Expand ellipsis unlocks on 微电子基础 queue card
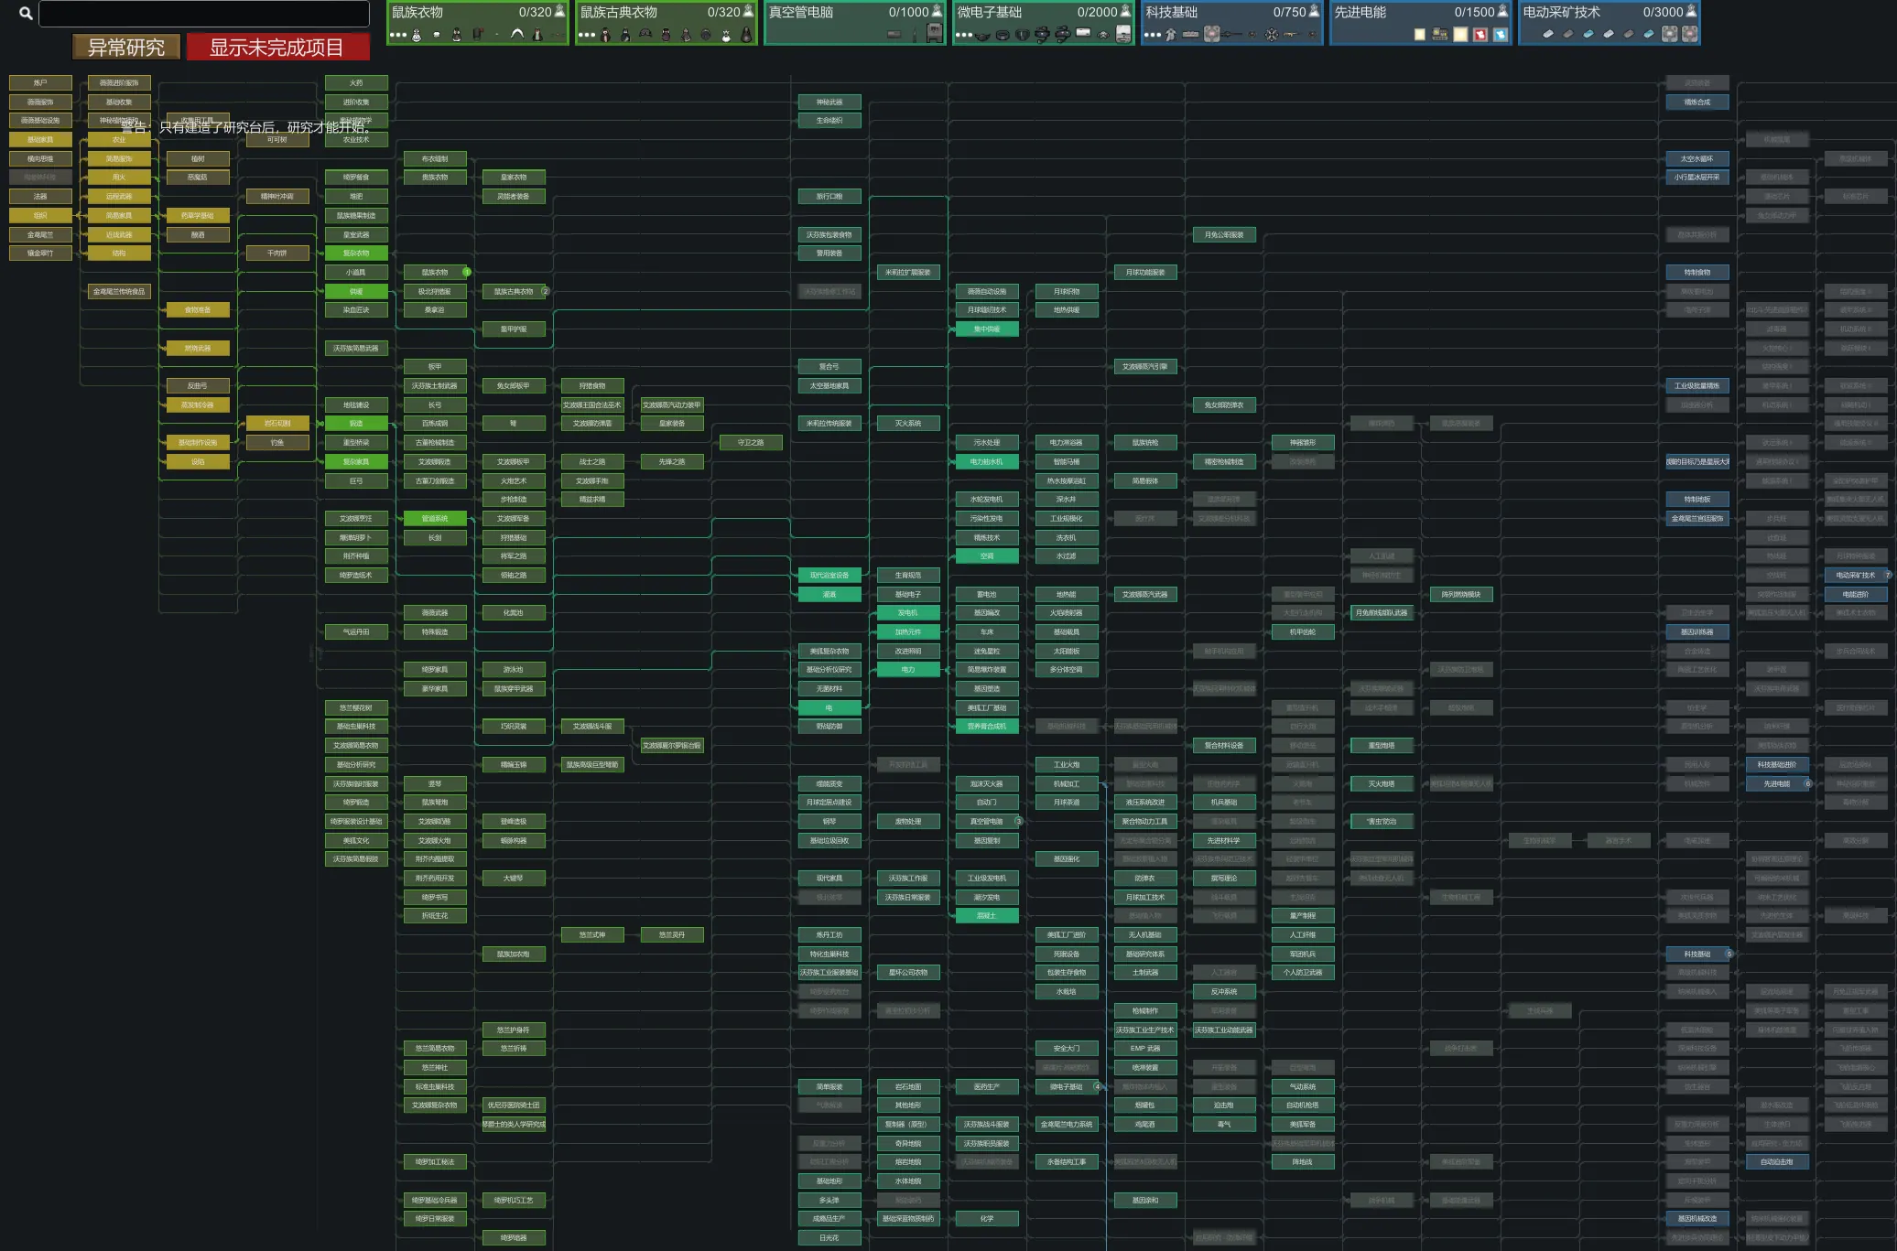The width and height of the screenshot is (1897, 1251). (x=964, y=35)
